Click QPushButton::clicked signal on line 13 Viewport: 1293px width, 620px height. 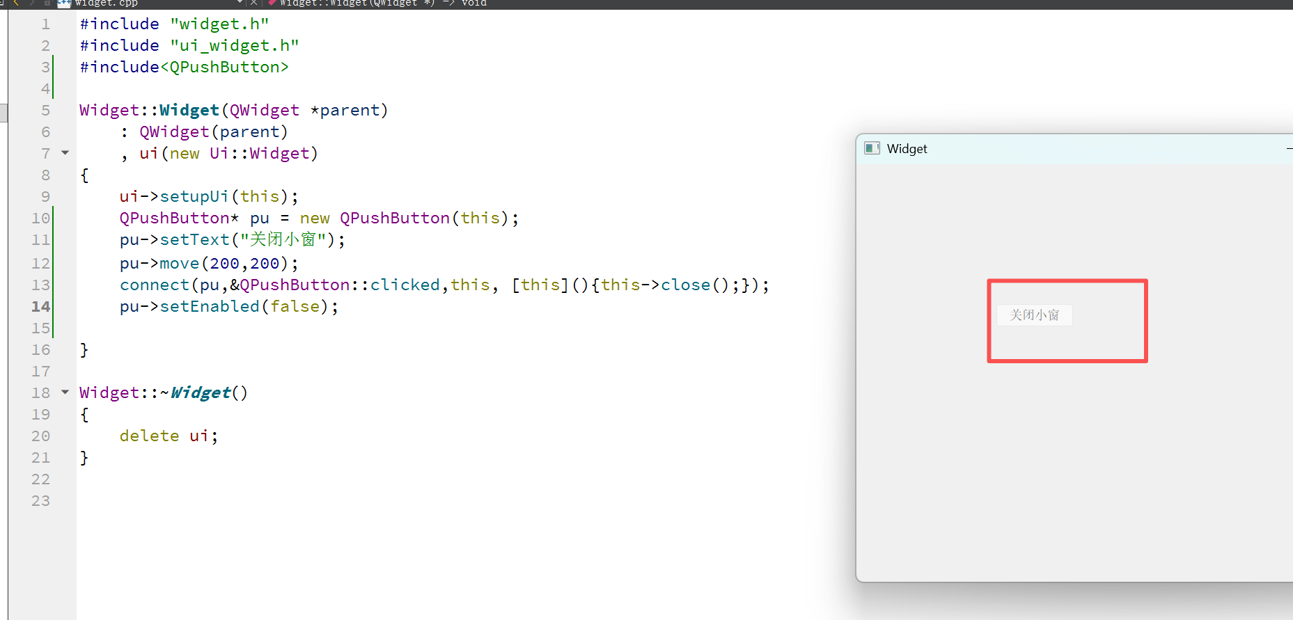340,285
